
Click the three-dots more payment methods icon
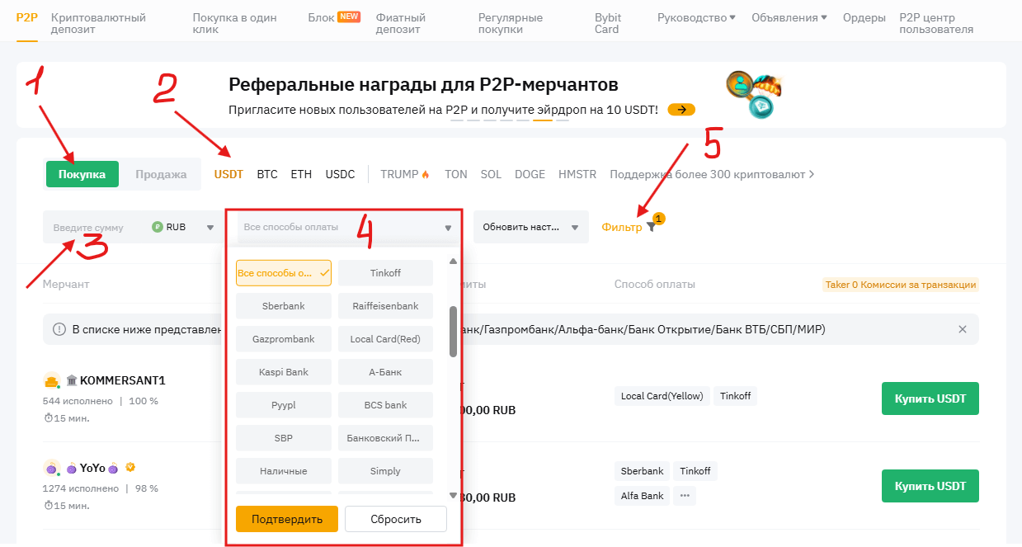click(x=682, y=496)
